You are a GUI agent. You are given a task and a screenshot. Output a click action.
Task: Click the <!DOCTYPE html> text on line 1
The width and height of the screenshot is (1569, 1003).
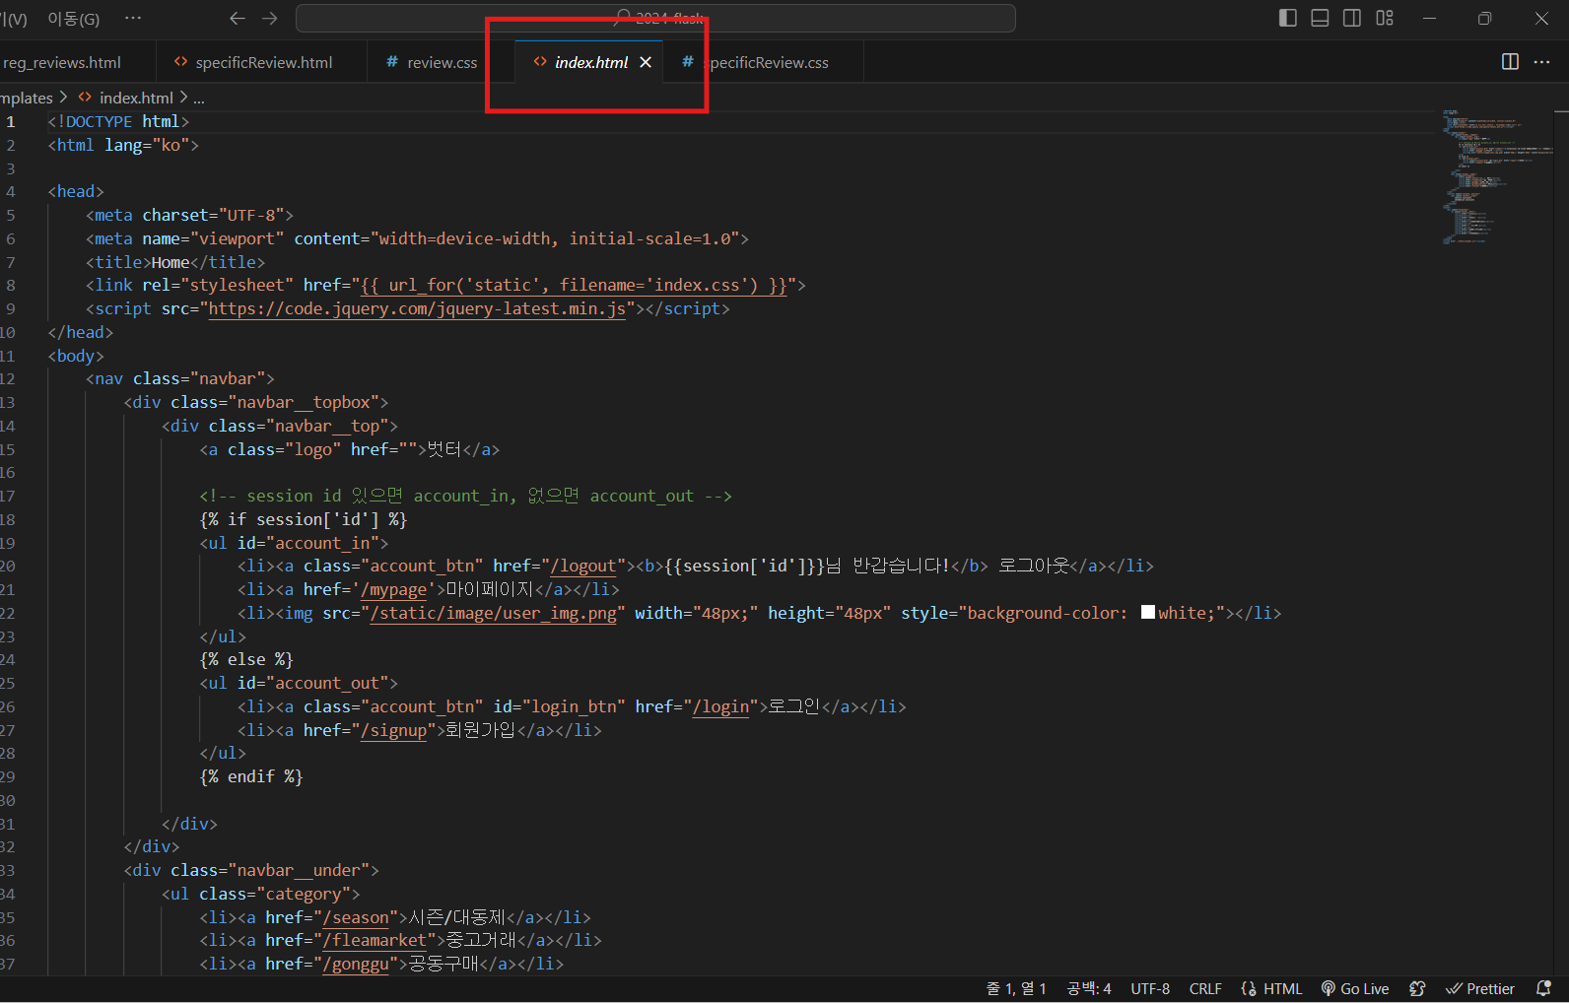(118, 121)
